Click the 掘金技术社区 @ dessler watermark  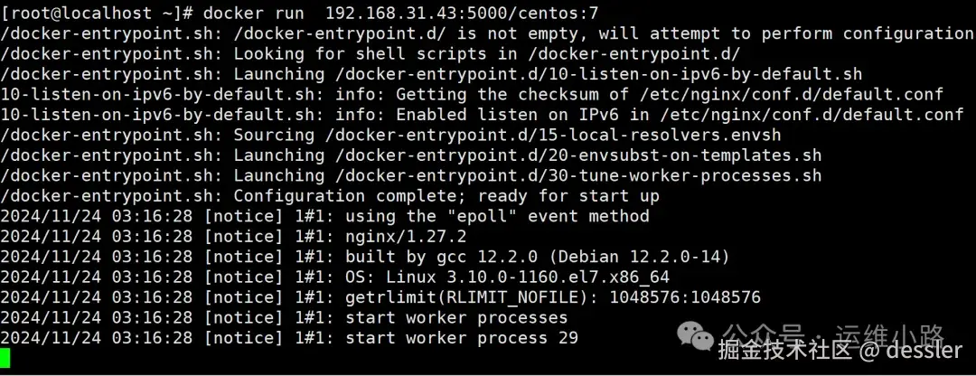(x=840, y=350)
